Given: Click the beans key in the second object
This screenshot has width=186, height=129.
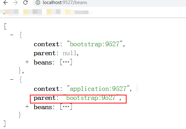Looking at the screenshot, I should [43, 107].
